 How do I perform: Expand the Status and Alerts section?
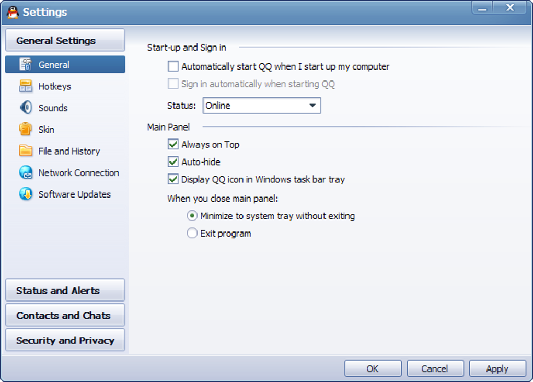click(65, 291)
